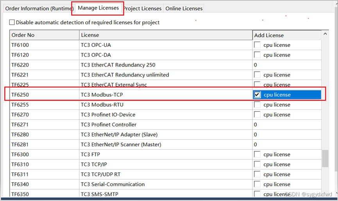Select the TF6271 order number cell
This screenshot has height=201, width=338.
click(x=45, y=124)
